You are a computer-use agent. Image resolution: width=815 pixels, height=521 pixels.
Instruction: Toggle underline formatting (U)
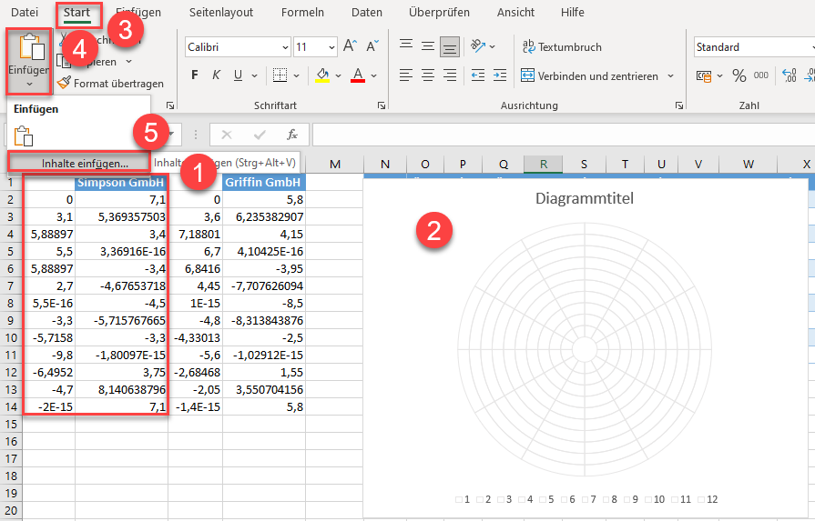238,75
